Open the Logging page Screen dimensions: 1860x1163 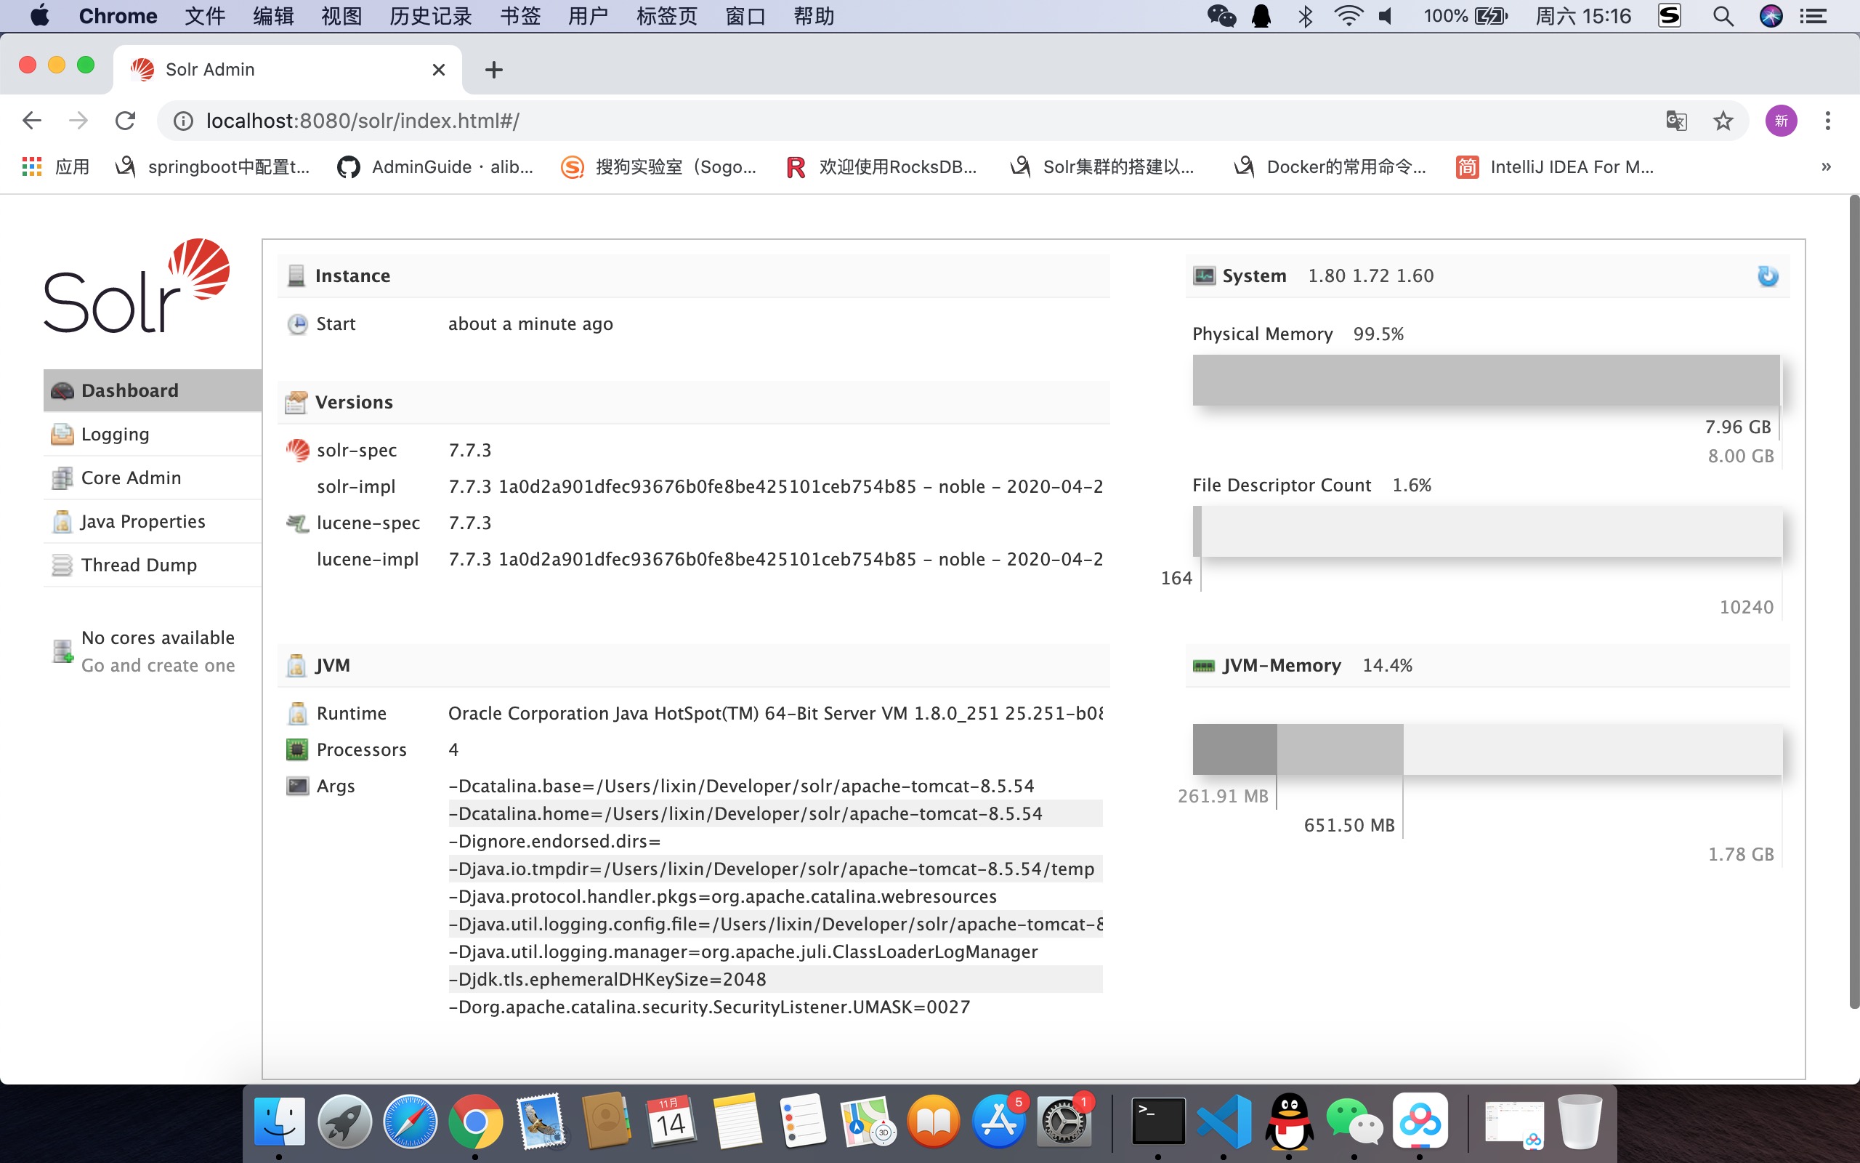click(152, 434)
